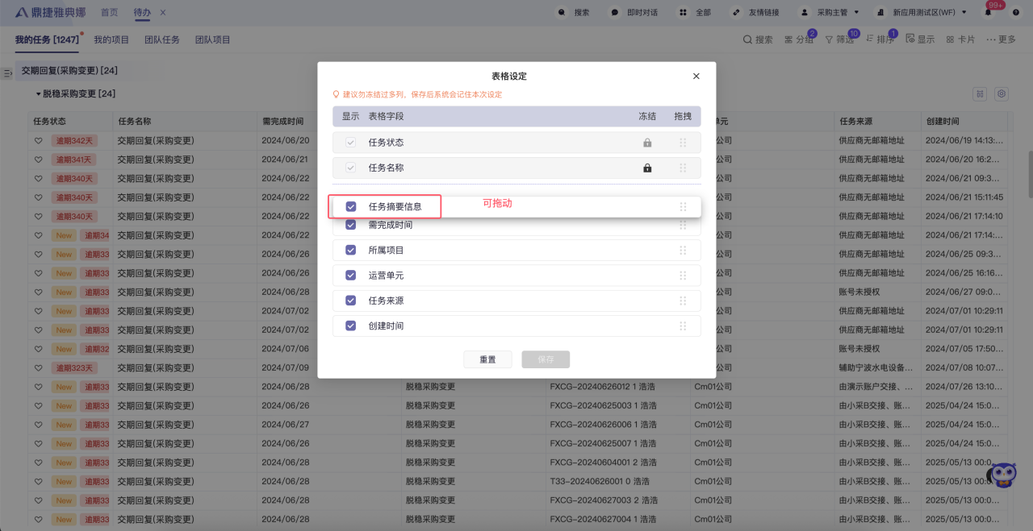Open the 我的项目 tab
The image size is (1033, 531).
point(111,39)
